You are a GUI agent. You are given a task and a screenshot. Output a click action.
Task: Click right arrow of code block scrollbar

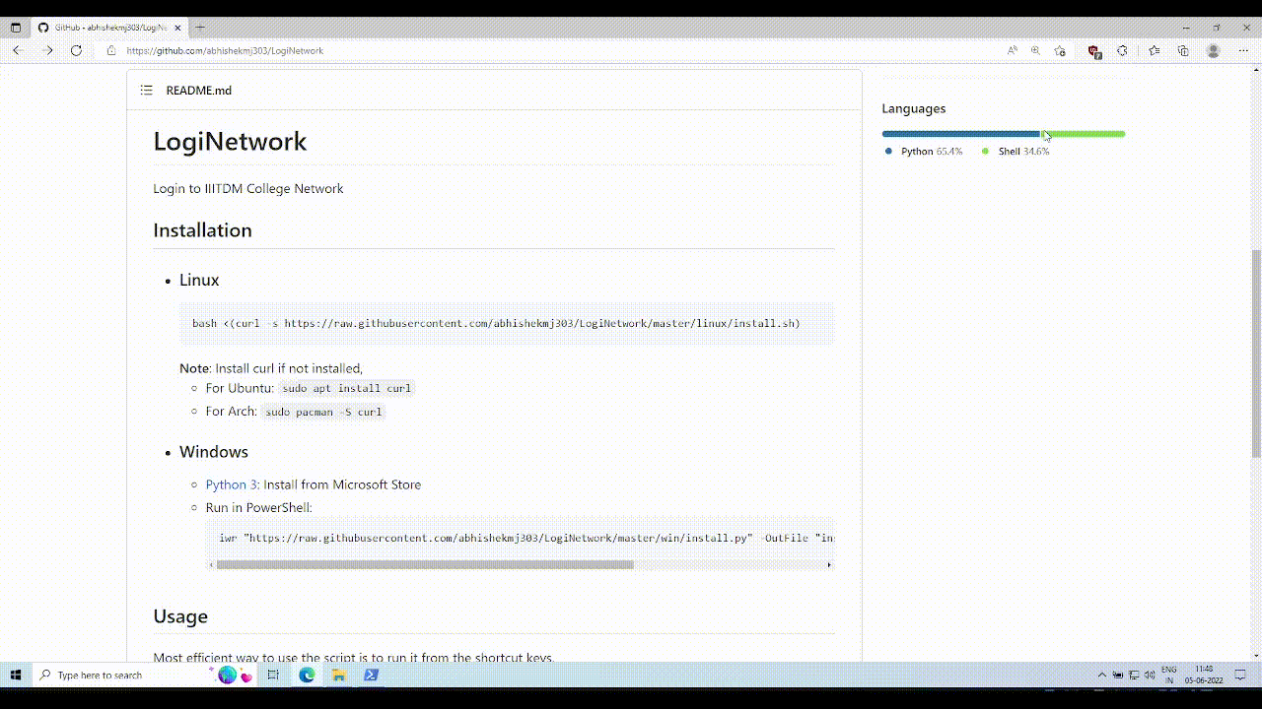tap(829, 564)
